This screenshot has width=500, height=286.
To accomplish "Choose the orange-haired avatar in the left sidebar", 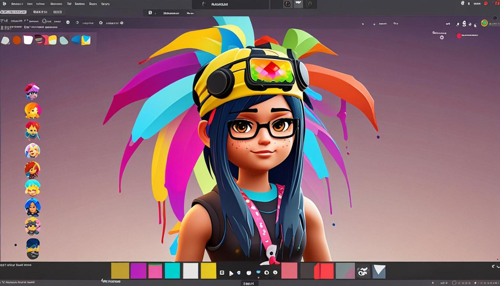I will tap(32, 111).
